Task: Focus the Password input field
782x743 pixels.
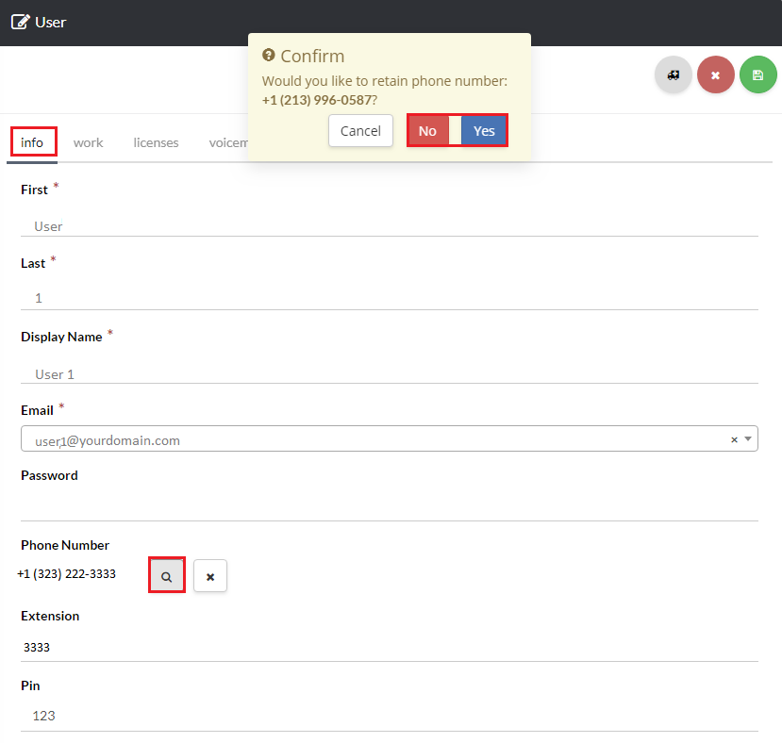Action: [x=389, y=506]
